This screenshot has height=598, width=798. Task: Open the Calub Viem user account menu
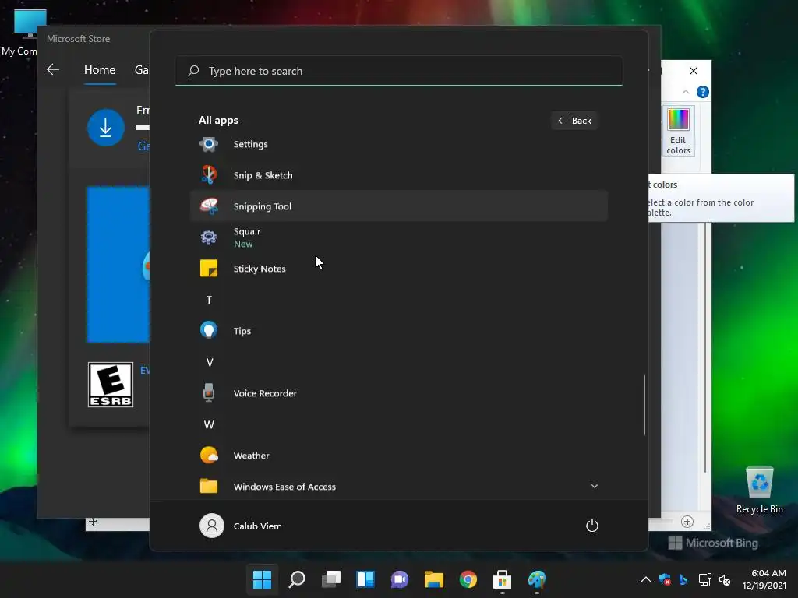[x=241, y=526]
